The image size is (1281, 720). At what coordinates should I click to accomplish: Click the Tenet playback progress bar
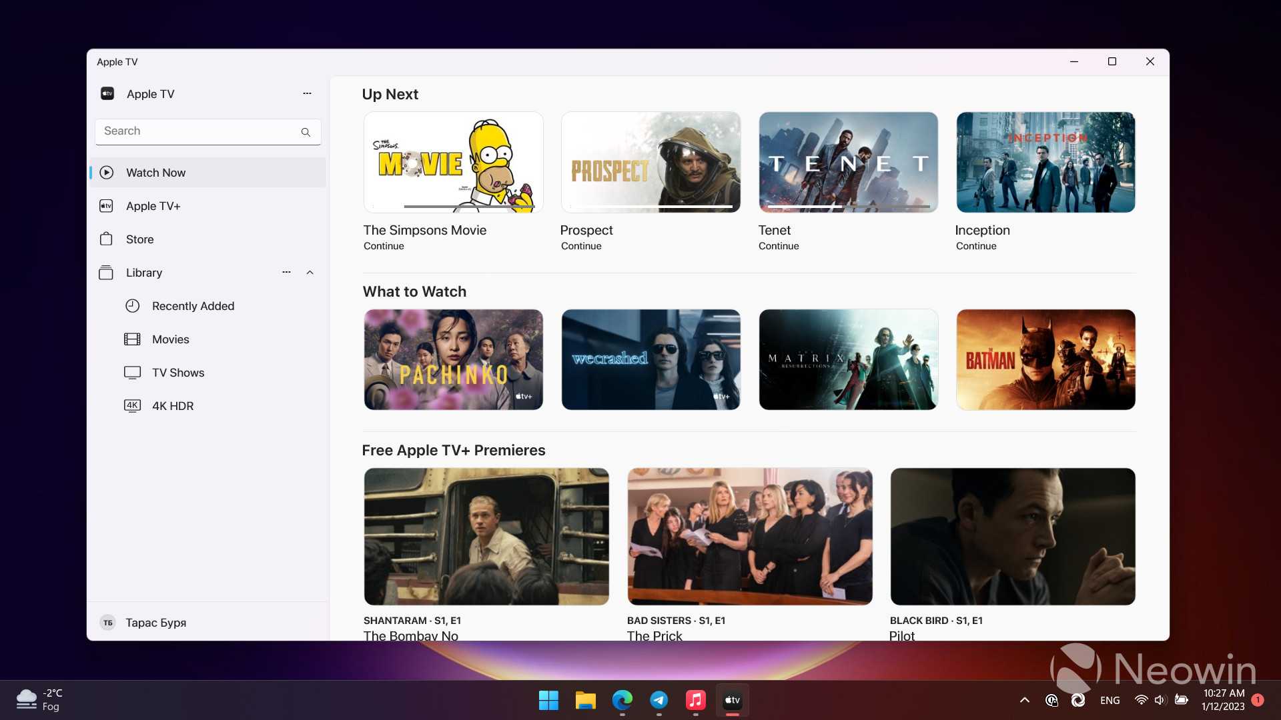point(849,207)
